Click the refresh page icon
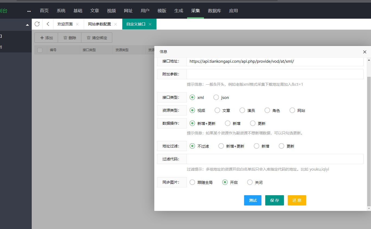This screenshot has height=229, width=371. [37, 24]
